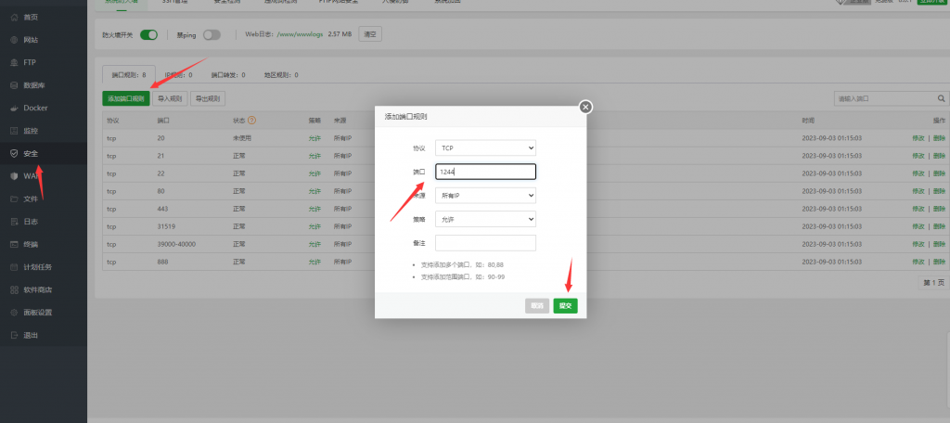Toggle the 禁ping switch
This screenshot has height=423, width=950.
point(212,35)
